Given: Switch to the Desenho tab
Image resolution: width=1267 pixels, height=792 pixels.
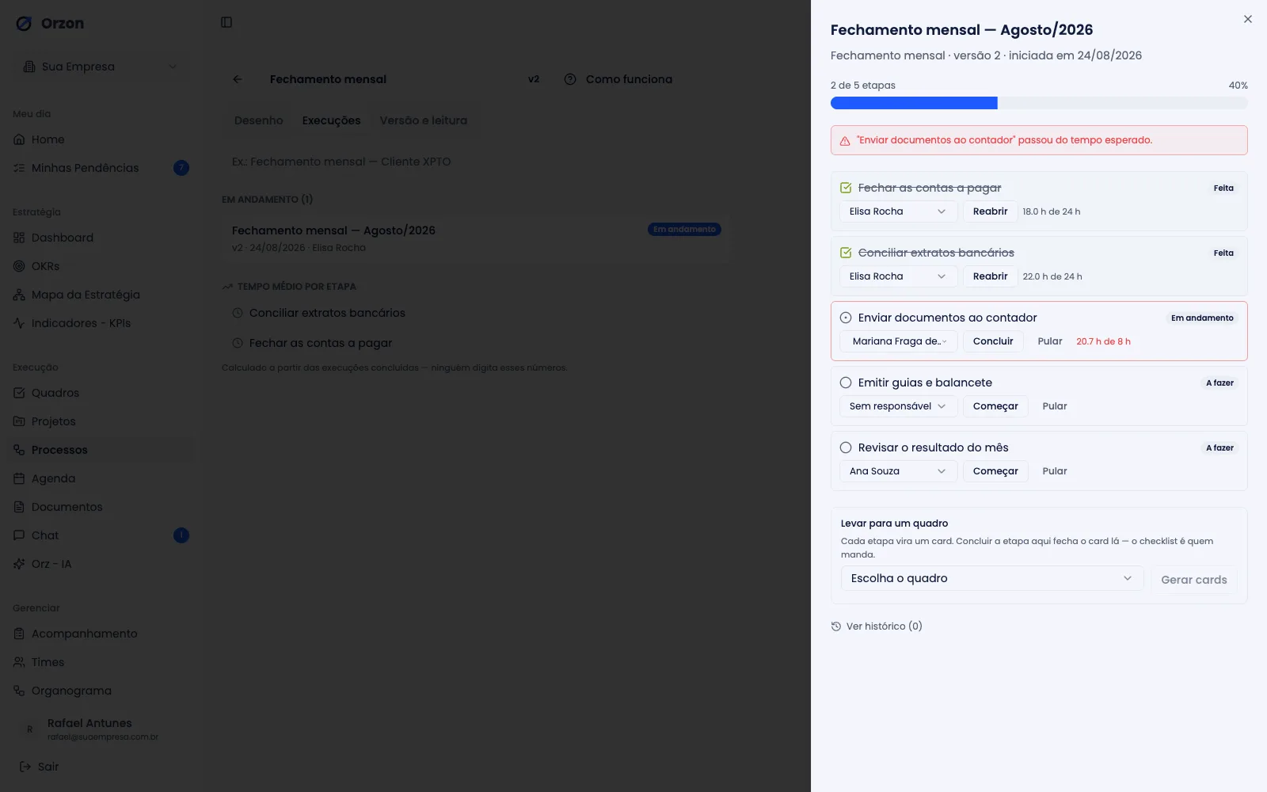Looking at the screenshot, I should tap(259, 120).
